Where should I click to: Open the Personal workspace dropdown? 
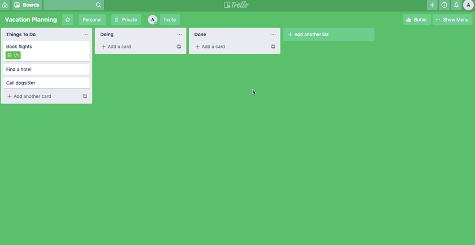tap(92, 20)
